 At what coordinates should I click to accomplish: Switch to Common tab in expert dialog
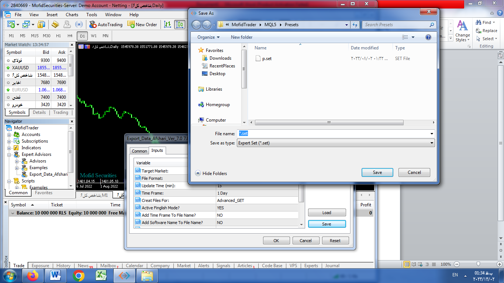click(x=139, y=151)
